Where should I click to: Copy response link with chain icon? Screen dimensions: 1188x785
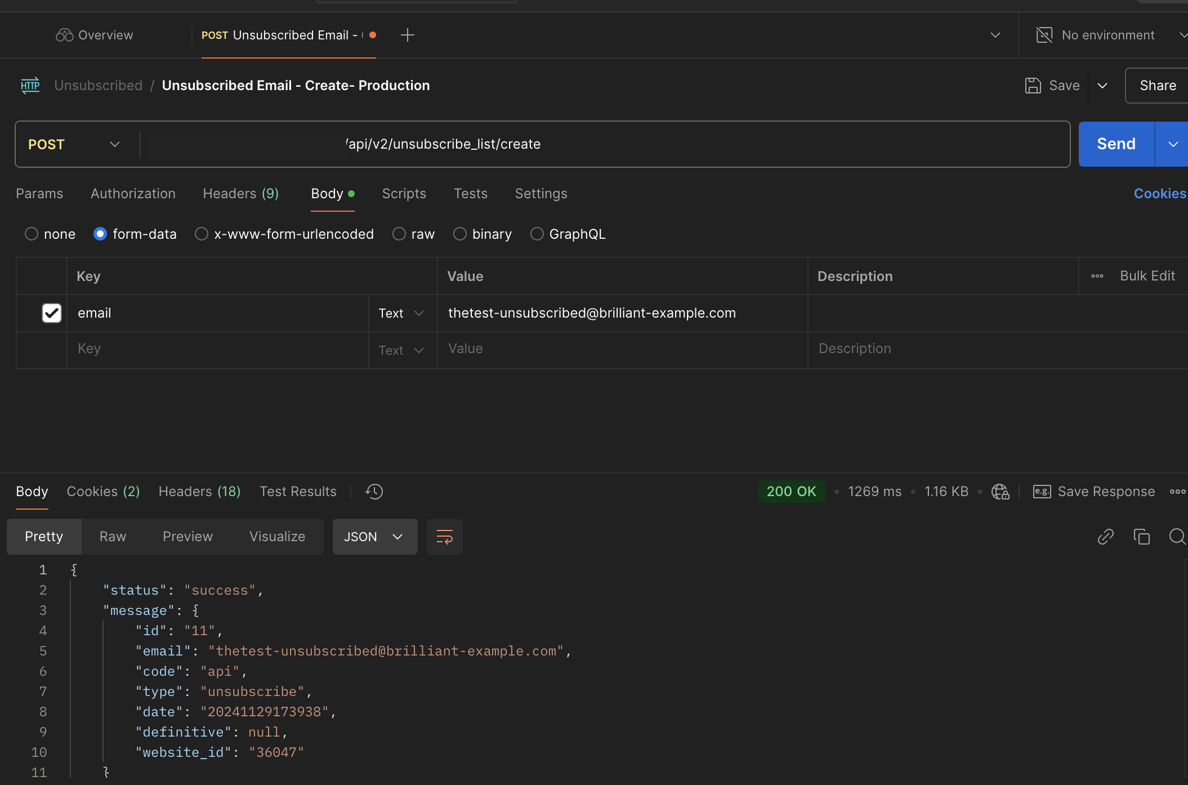tap(1105, 537)
